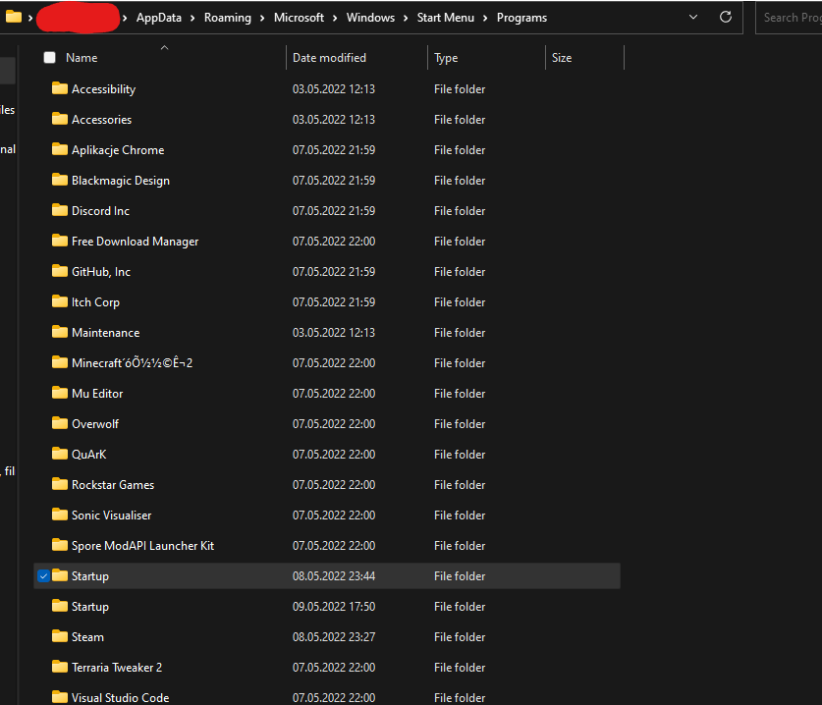Click Programs in the breadcrumb path
This screenshot has width=822, height=705.
tap(521, 18)
